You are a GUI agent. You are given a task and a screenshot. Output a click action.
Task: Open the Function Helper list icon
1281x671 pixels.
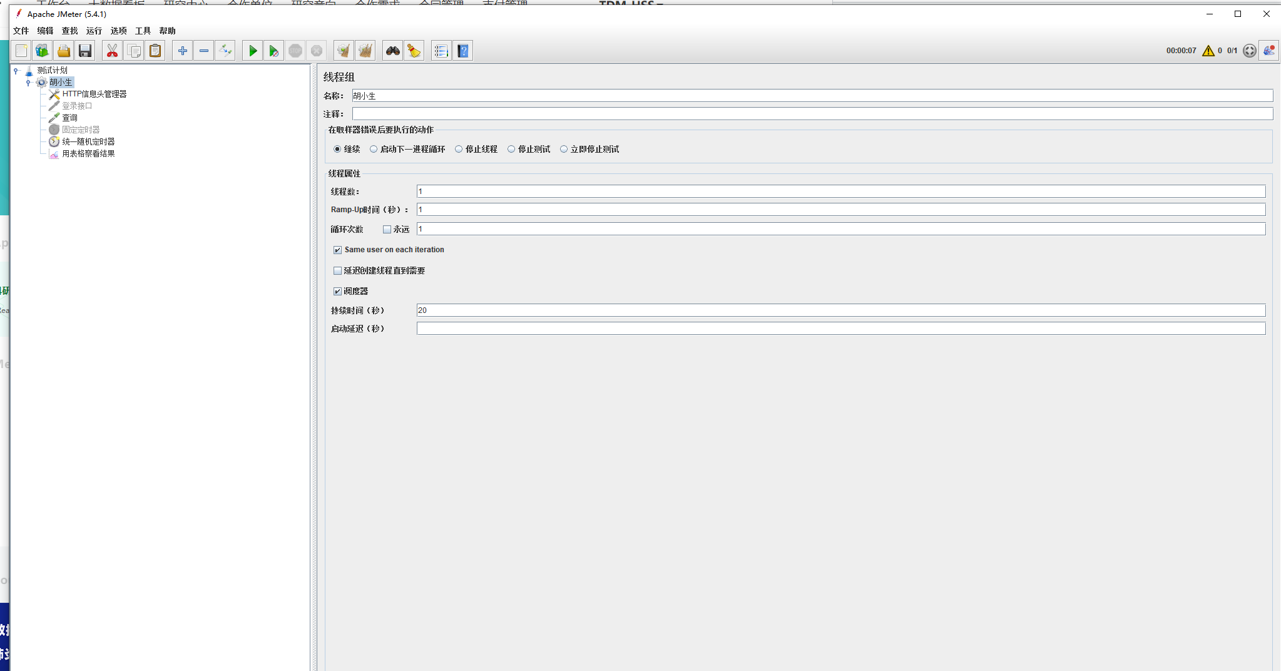[441, 51]
